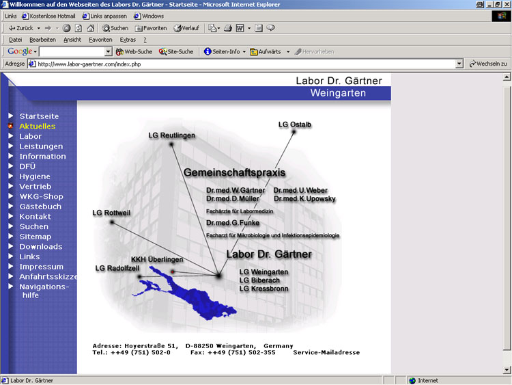The width and height of the screenshot is (512, 385).
Task: Click the Wechseln zu go button
Action: pos(487,64)
